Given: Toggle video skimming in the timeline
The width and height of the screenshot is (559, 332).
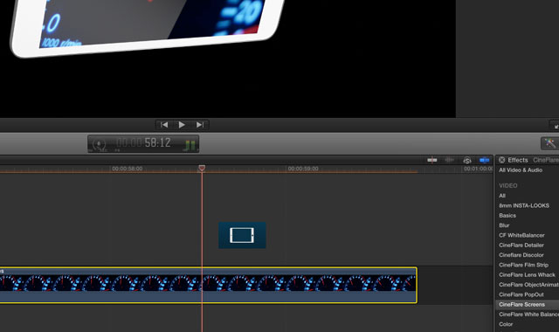Looking at the screenshot, I should (x=432, y=160).
